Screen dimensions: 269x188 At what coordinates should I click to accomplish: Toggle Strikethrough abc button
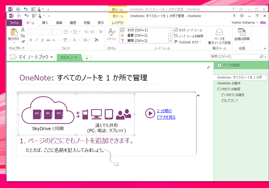point(48,40)
